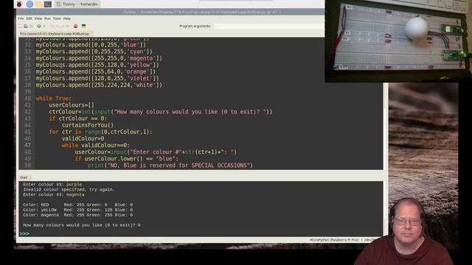Click the 'if userColour.lower()' code line
Viewport: 472px width, 265px height.
126,159
